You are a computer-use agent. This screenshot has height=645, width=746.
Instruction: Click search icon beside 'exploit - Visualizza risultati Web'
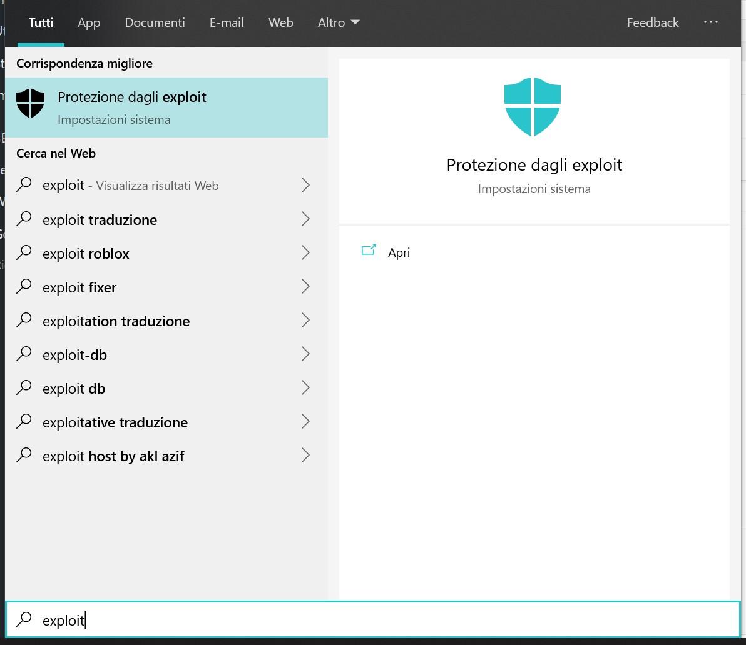click(x=24, y=184)
